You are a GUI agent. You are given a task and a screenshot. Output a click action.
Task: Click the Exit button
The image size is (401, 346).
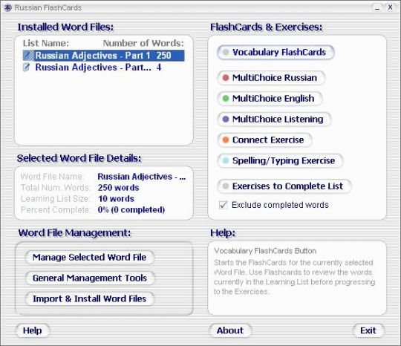coord(368,330)
